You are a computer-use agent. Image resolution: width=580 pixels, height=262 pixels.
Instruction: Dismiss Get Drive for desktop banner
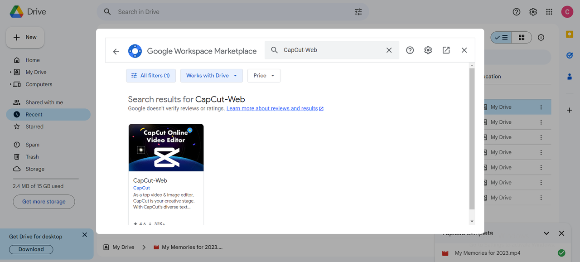pos(85,235)
